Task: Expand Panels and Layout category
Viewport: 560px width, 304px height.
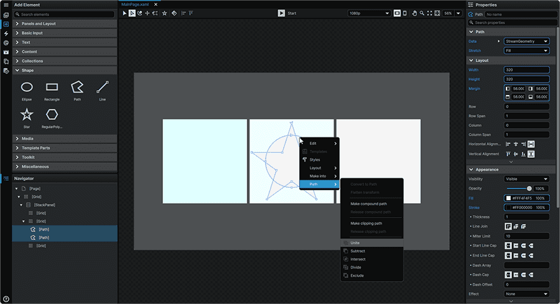Action: pos(65,24)
